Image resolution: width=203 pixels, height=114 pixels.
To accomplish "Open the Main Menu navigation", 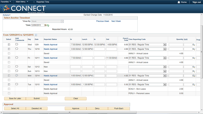I will [22, 2].
